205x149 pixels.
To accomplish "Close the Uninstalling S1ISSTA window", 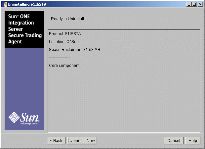I will [x=200, y=4].
